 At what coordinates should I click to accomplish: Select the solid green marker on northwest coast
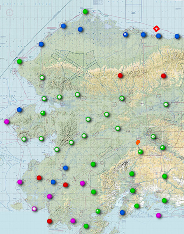click(x=20, y=61)
